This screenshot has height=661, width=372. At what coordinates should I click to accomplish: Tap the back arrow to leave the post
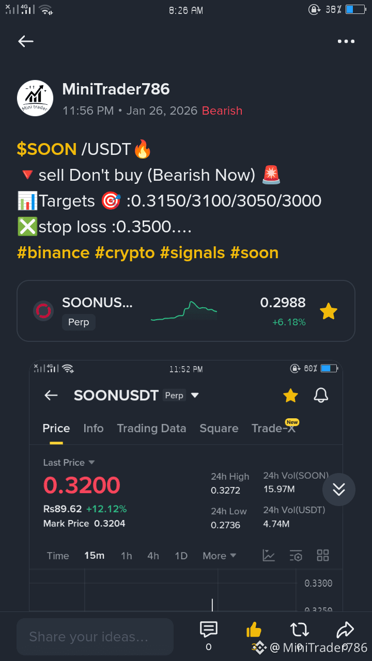pyautogui.click(x=25, y=41)
